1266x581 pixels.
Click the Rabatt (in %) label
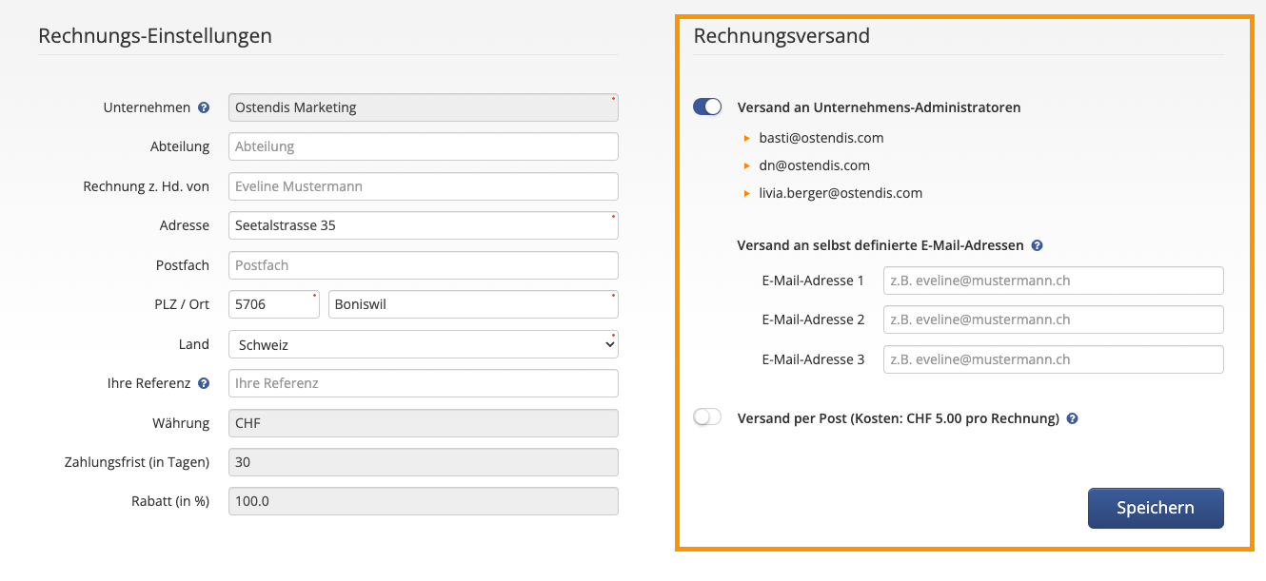(x=170, y=501)
